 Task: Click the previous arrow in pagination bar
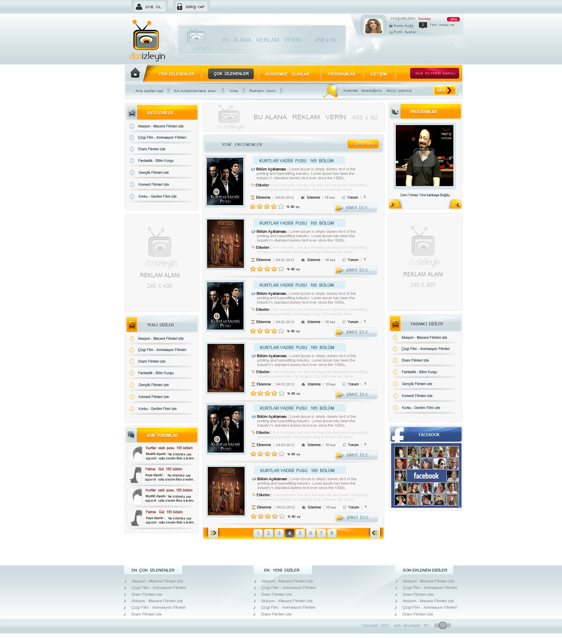click(x=375, y=533)
